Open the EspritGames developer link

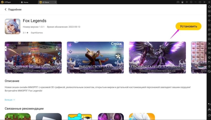click(37, 33)
